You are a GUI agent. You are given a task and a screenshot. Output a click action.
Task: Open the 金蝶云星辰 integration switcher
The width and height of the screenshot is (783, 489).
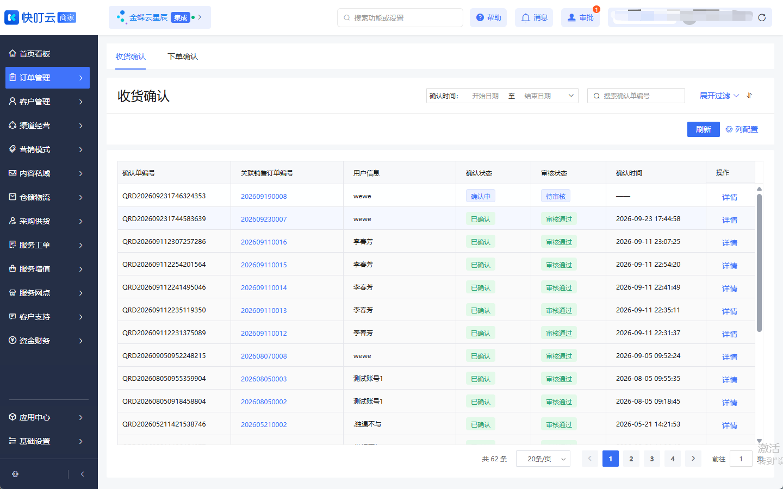point(160,17)
